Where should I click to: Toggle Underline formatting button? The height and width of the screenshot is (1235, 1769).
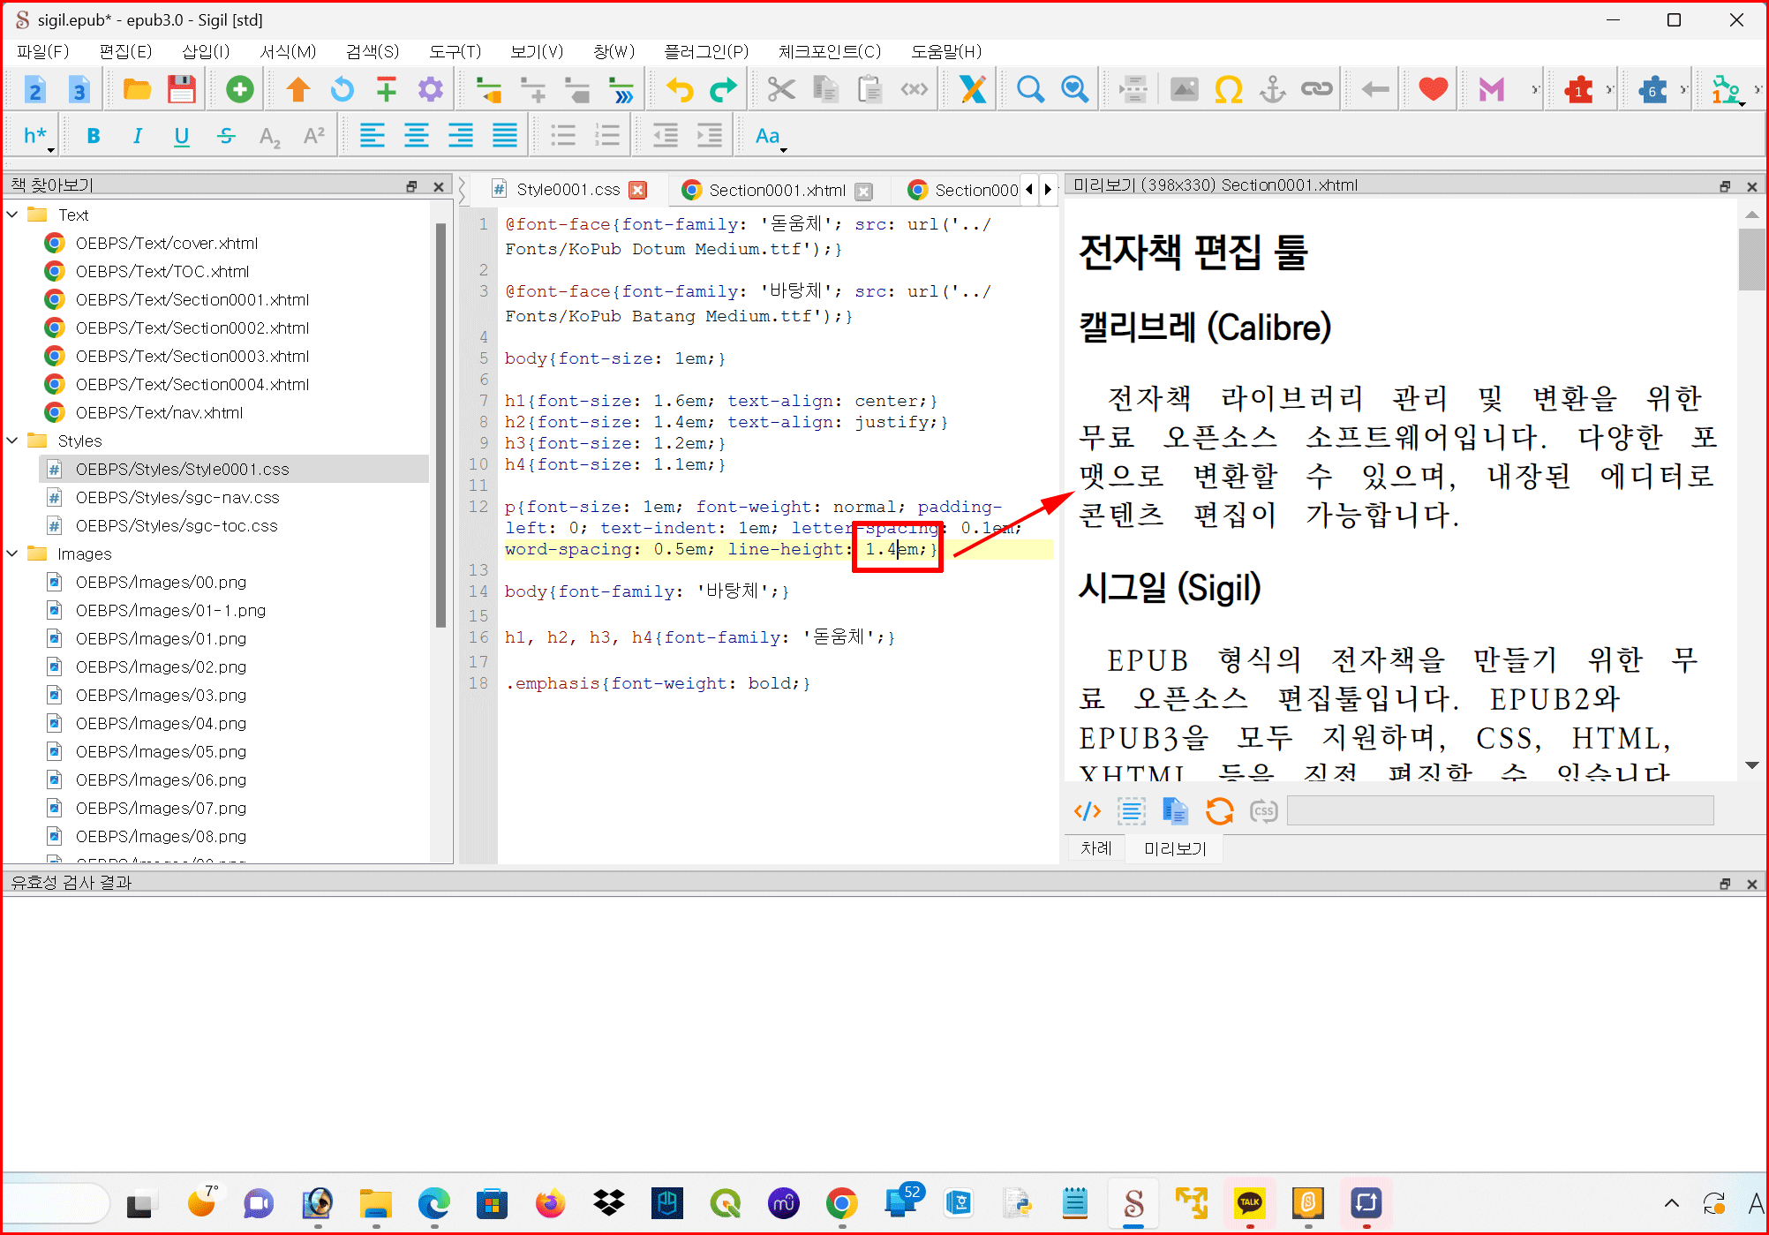point(181,136)
